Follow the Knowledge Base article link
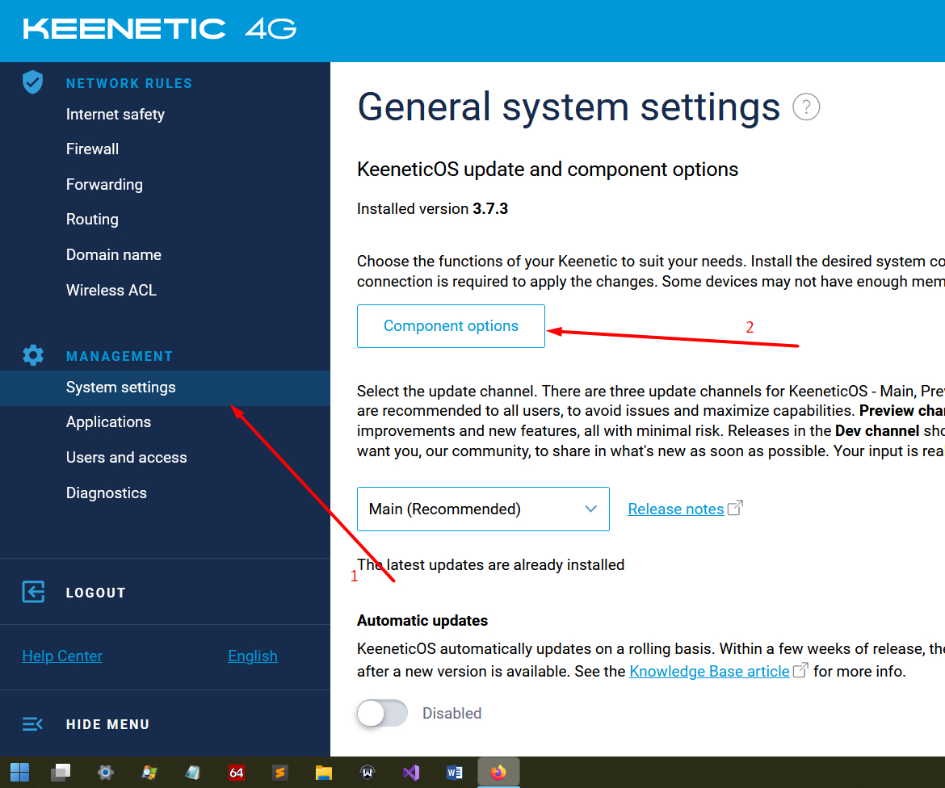Viewport: 945px width, 788px height. pyautogui.click(x=709, y=672)
